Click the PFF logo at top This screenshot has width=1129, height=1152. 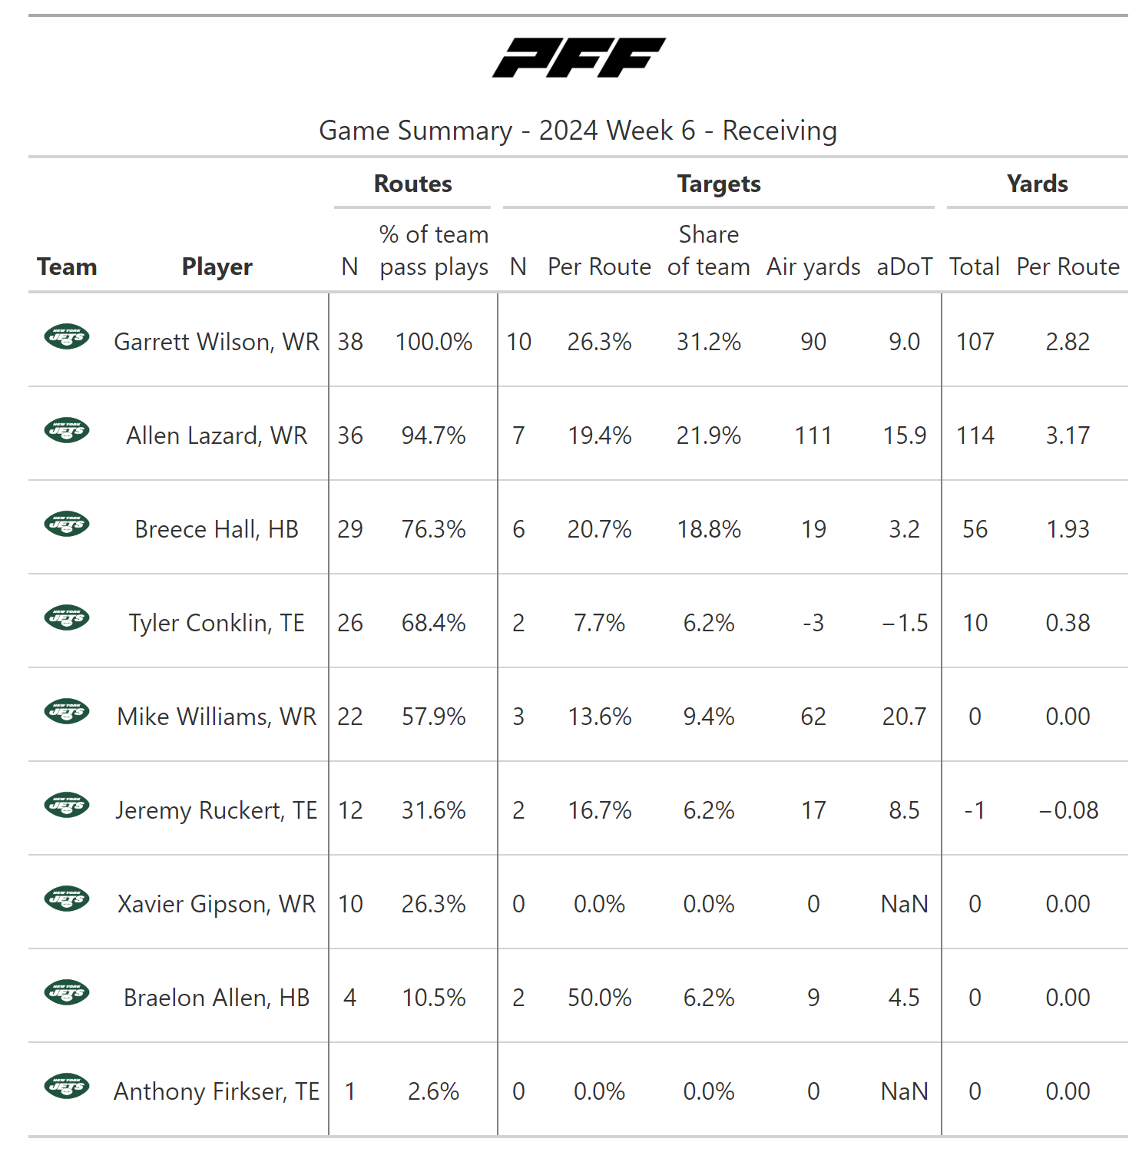tap(578, 58)
